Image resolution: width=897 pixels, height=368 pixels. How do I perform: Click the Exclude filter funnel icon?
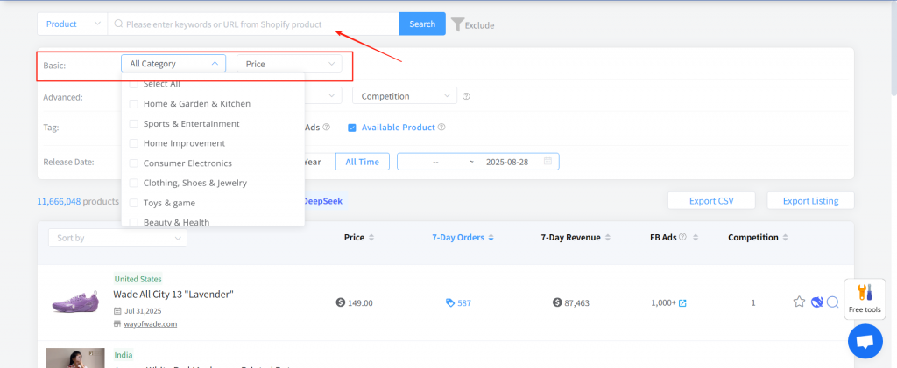[x=457, y=24]
